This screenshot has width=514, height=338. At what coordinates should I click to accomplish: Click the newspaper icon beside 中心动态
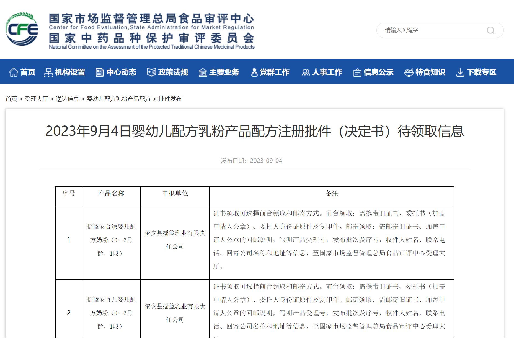pos(100,72)
